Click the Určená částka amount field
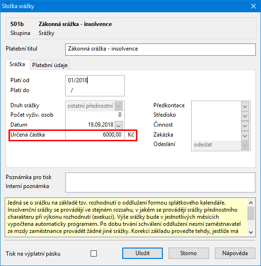Screen dimensions: 261x266 click(95, 135)
